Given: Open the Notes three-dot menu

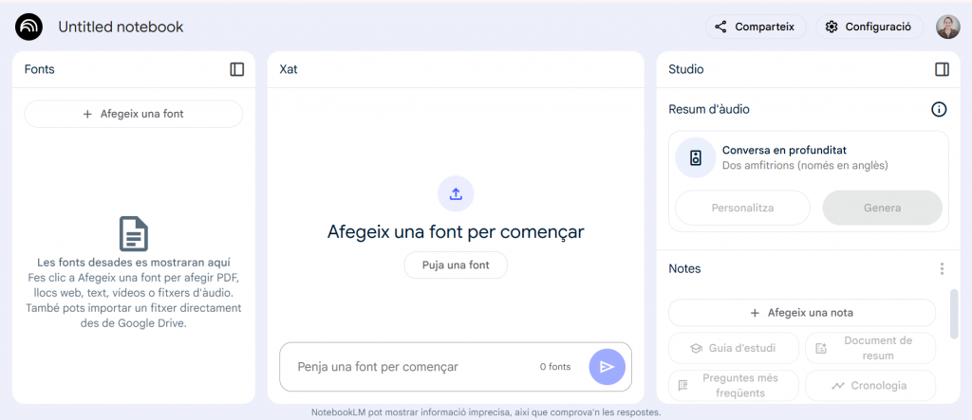Looking at the screenshot, I should pos(942,269).
